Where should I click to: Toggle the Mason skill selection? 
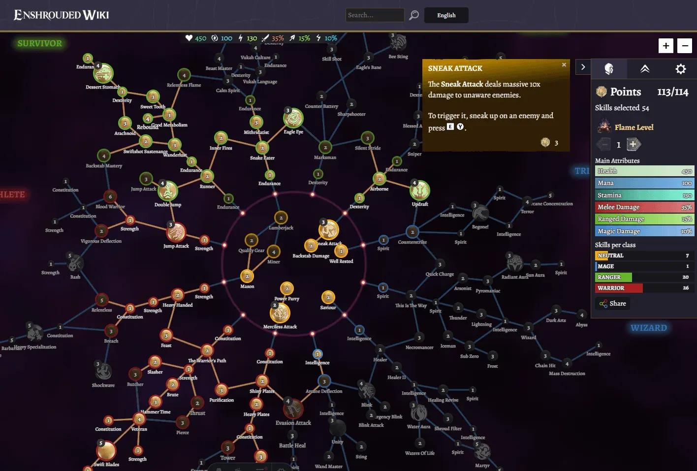pyautogui.click(x=247, y=276)
